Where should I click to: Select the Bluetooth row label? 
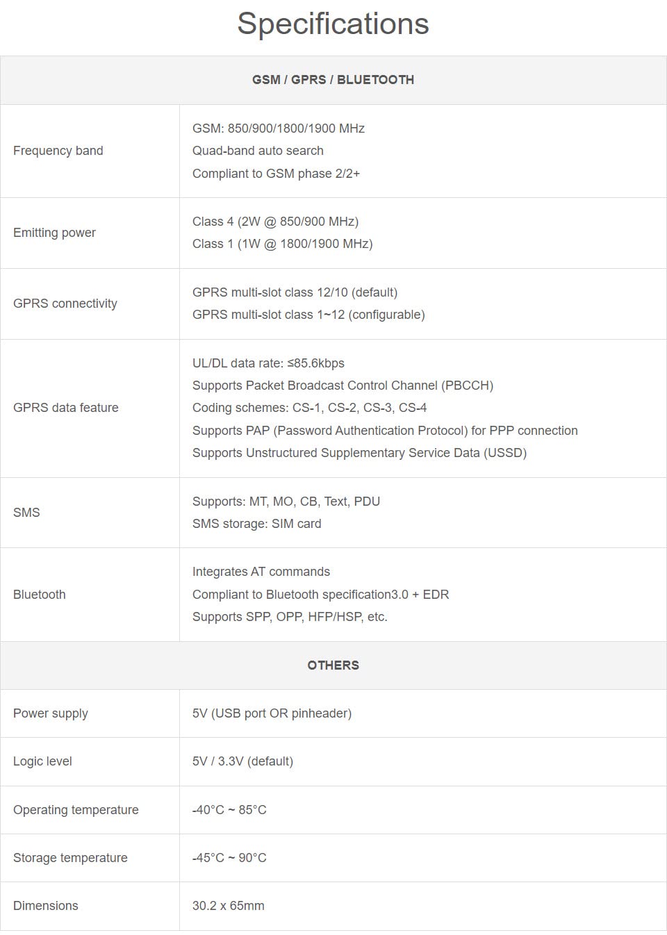tap(39, 595)
